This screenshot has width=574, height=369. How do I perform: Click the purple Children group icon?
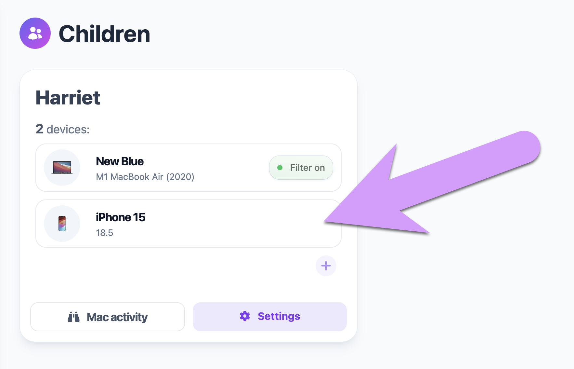(x=35, y=33)
